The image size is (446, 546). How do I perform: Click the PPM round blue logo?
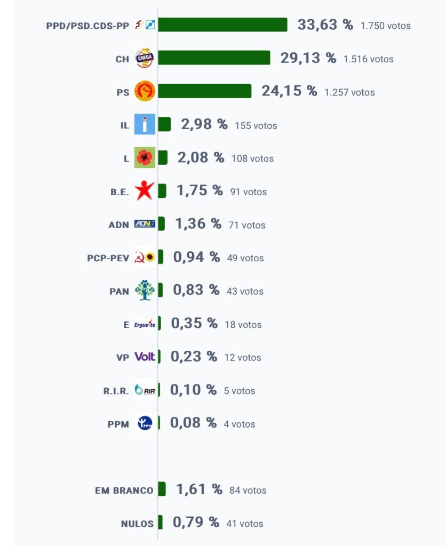click(x=145, y=423)
